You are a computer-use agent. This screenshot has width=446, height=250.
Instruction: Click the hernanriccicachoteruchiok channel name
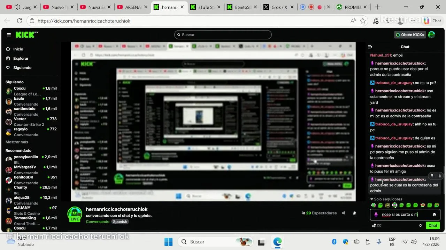pos(117,209)
